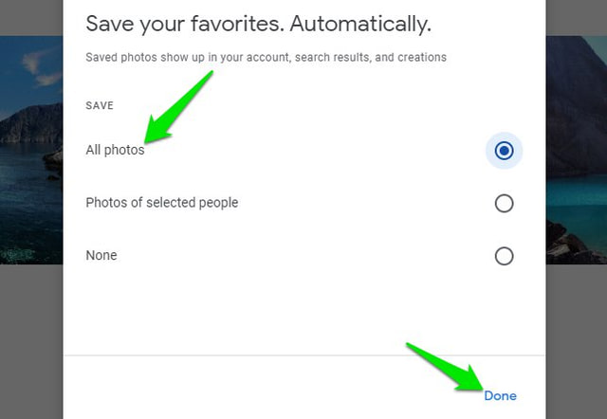Click the "Photos of selected people" label text
This screenshot has width=607, height=419.
tap(161, 203)
